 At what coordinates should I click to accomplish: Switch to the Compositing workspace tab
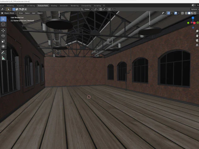86,6
